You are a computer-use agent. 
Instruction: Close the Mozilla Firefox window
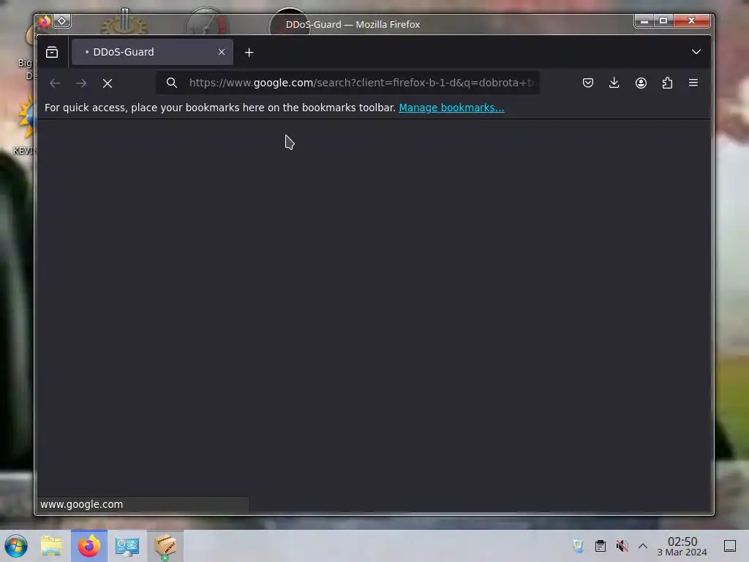(x=691, y=20)
